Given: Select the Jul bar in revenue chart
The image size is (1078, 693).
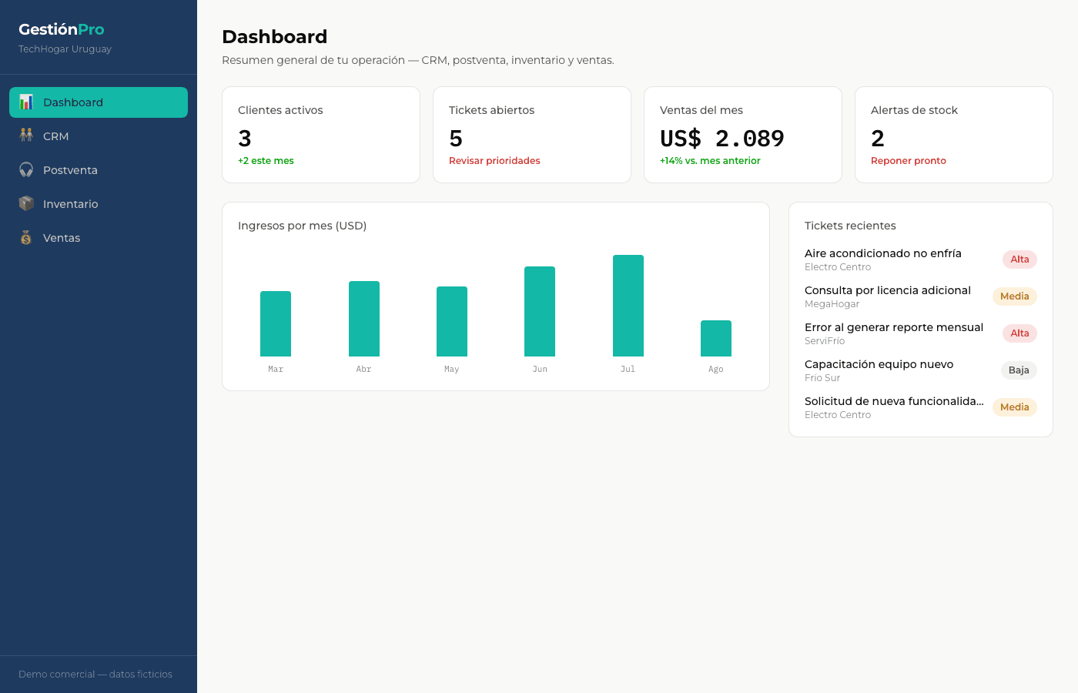Looking at the screenshot, I should pos(628,306).
